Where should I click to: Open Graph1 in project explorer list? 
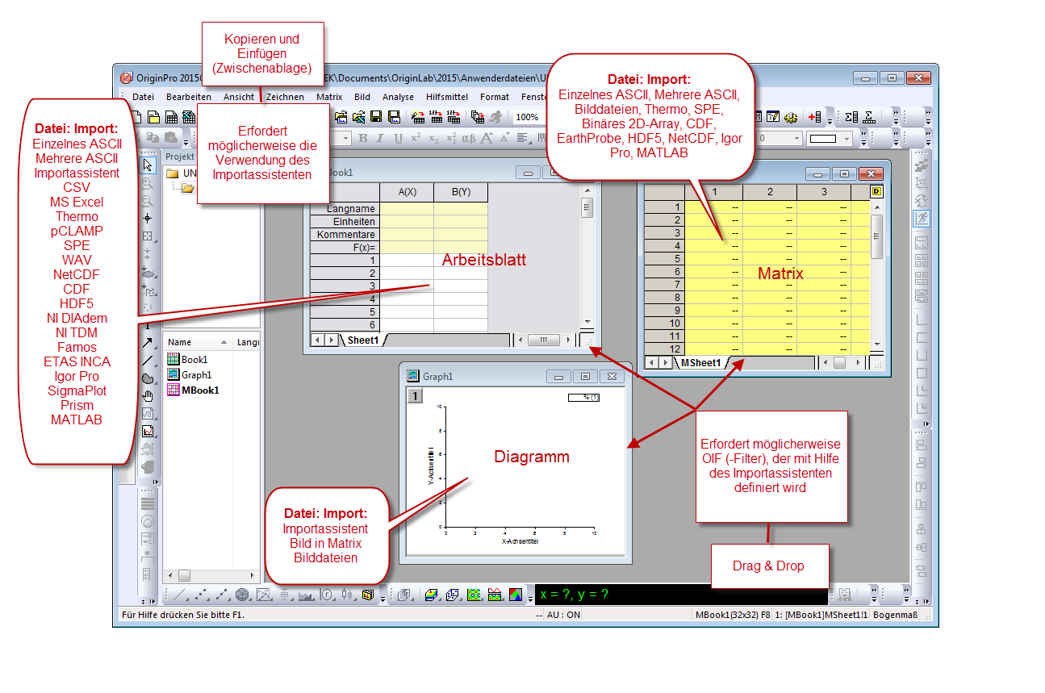click(x=189, y=375)
